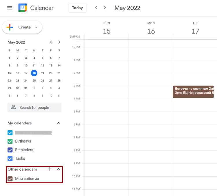Open Sunday 15 day view
The height and width of the screenshot is (196, 217).
click(x=107, y=31)
